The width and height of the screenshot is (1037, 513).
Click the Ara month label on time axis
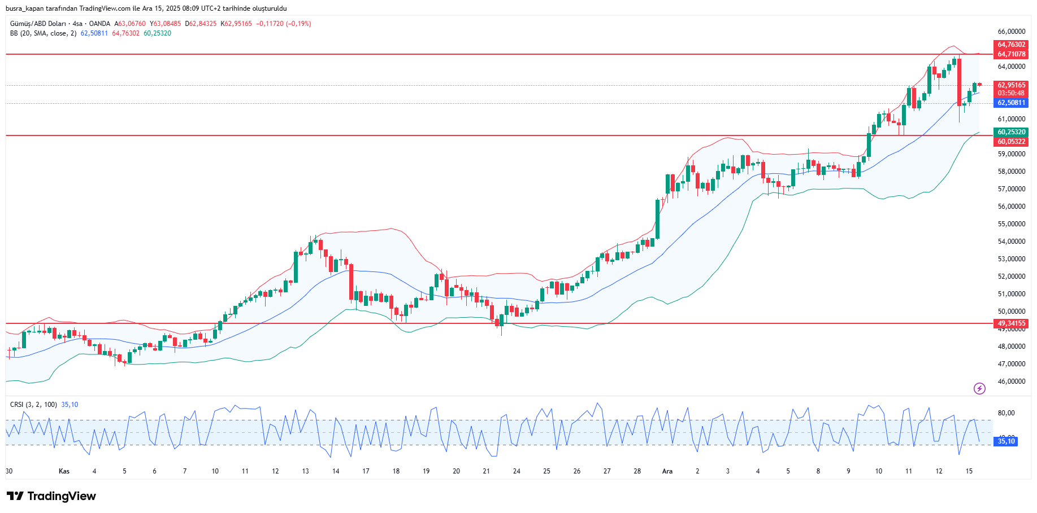[667, 471]
